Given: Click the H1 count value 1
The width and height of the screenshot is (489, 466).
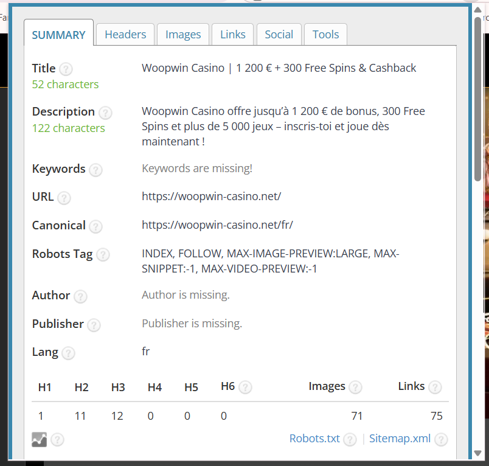Looking at the screenshot, I should [x=41, y=416].
